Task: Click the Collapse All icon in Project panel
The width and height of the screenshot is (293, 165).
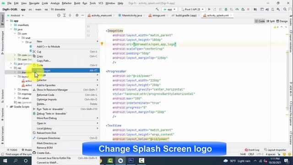Action: click(70, 15)
